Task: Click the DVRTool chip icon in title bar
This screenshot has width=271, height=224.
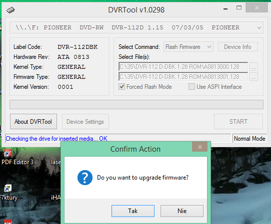Action: pos(10,10)
